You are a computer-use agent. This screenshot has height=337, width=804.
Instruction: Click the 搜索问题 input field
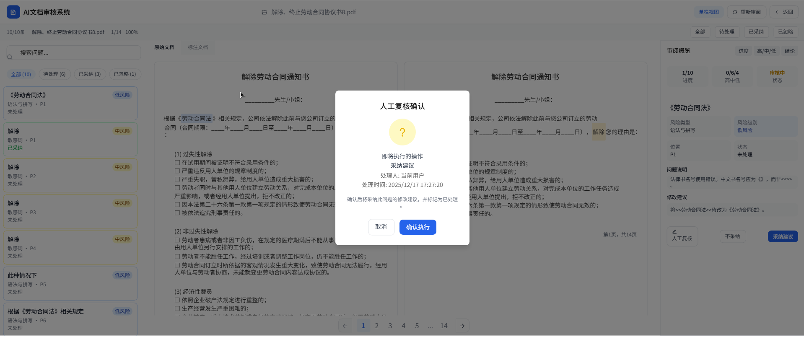pos(74,53)
